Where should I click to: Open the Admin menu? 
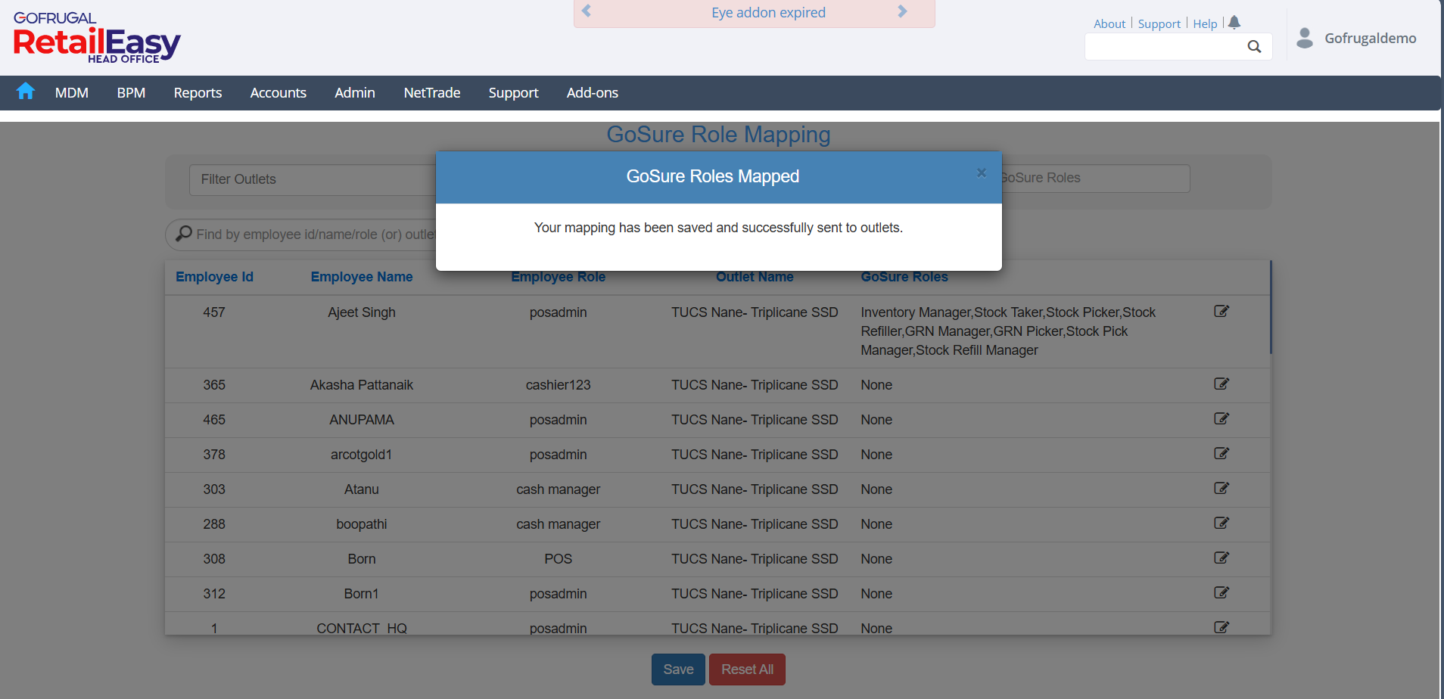click(x=355, y=92)
